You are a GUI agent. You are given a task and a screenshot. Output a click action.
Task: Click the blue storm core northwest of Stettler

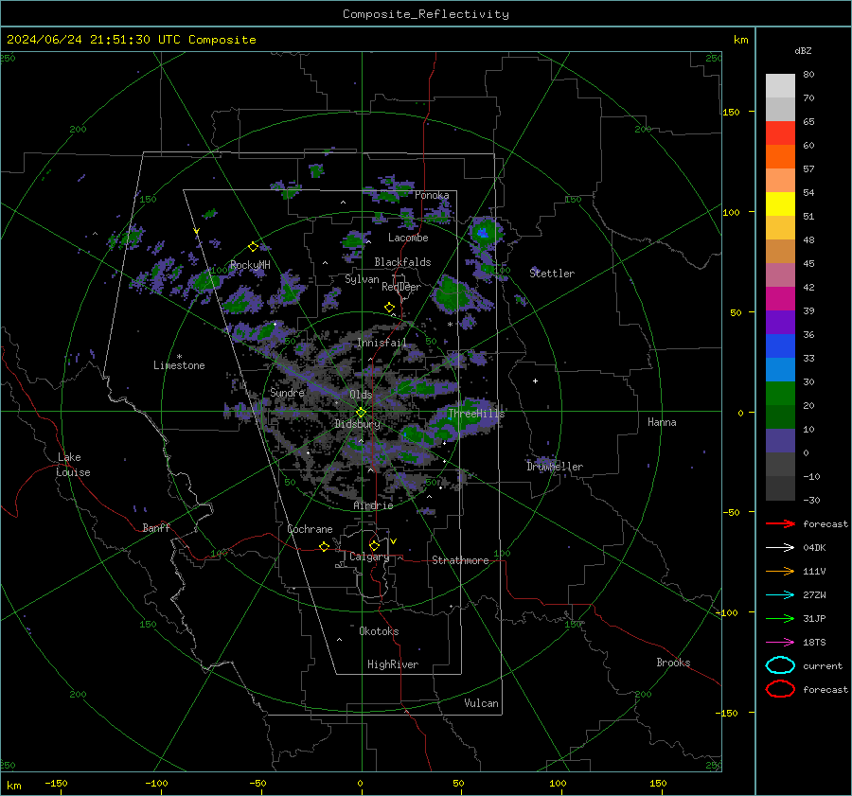click(x=482, y=233)
